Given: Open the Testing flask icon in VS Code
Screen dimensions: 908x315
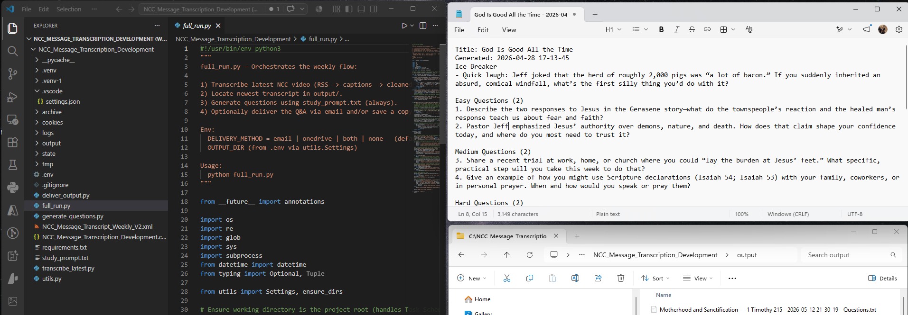Looking at the screenshot, I should [13, 165].
